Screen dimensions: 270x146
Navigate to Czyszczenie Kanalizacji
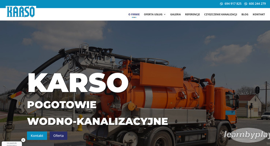221,14
